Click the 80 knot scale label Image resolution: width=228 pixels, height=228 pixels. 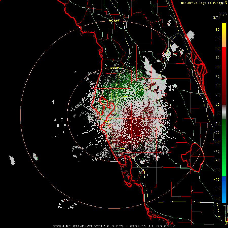[x=218, y=39]
